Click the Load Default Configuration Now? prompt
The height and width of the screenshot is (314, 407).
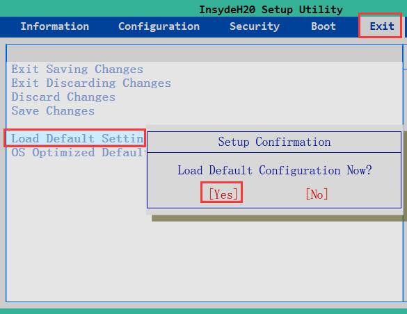[275, 170]
